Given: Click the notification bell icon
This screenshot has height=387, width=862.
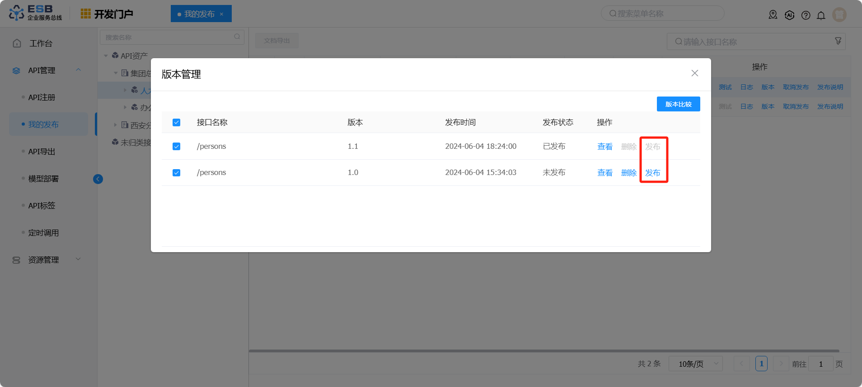Looking at the screenshot, I should tap(821, 15).
